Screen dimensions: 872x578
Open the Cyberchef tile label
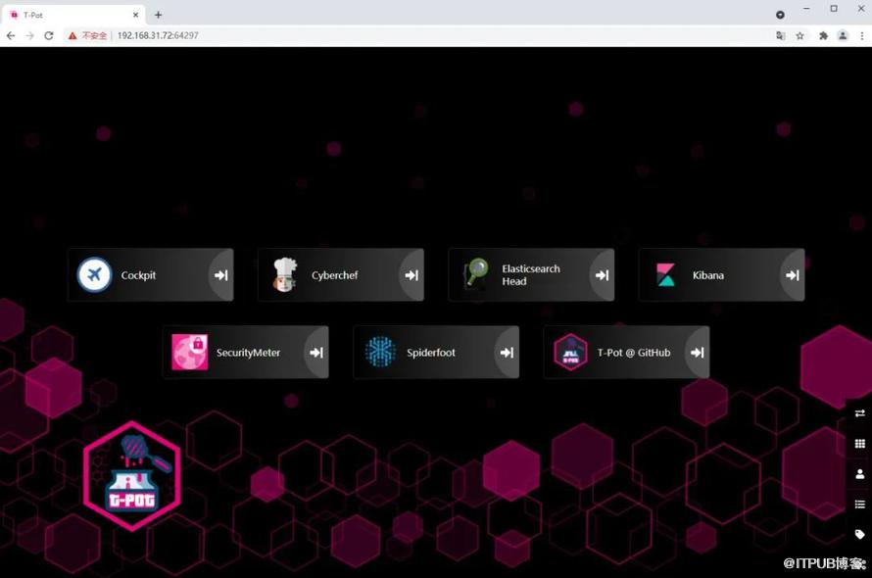(x=334, y=275)
